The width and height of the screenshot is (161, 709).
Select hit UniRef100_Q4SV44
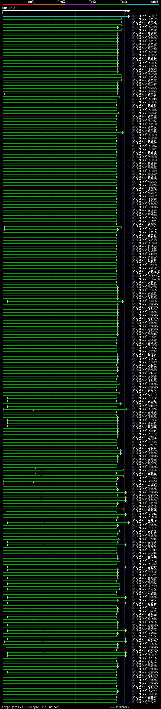coord(144,514)
